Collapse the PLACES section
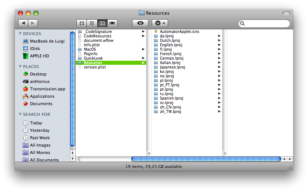This screenshot has height=191, width=308. point(20,67)
